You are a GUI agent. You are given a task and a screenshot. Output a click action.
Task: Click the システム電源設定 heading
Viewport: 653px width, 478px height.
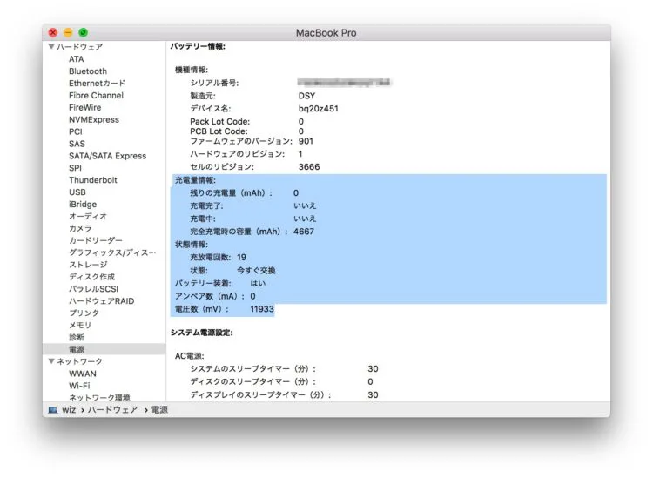[x=202, y=333]
